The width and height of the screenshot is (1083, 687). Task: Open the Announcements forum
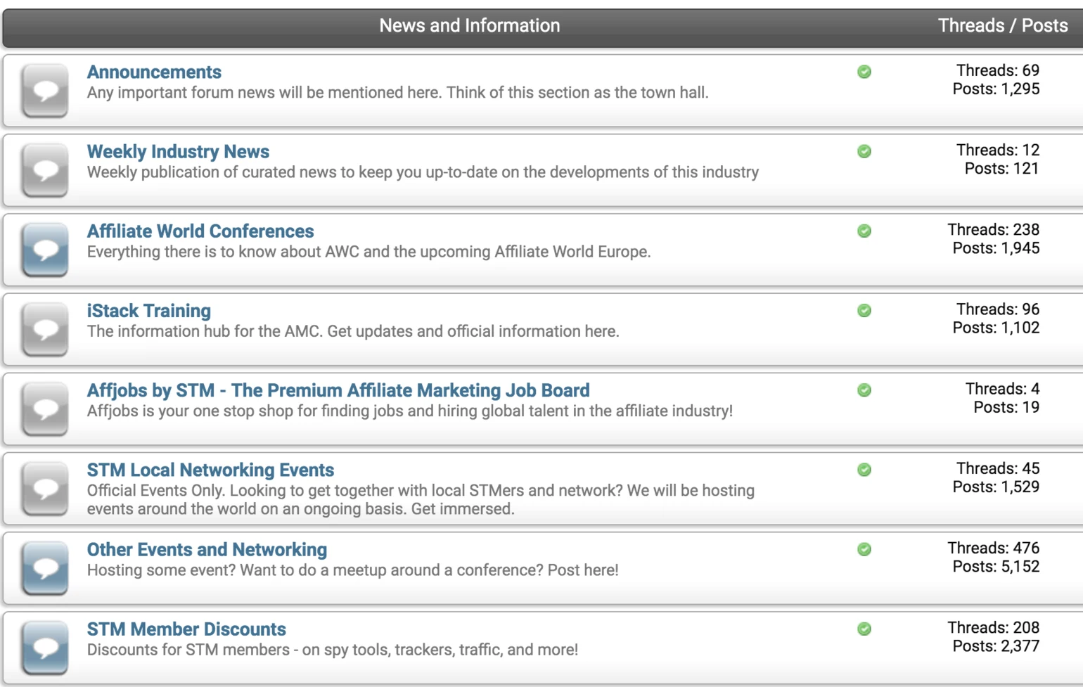pyautogui.click(x=154, y=72)
